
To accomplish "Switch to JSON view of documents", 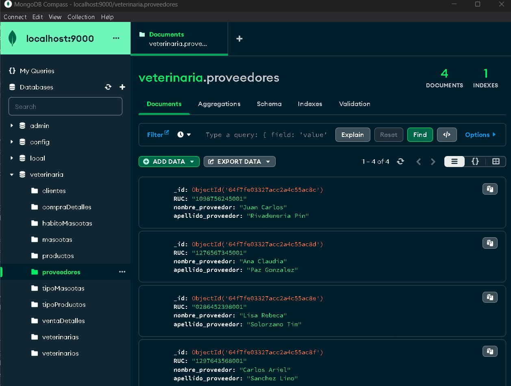I will point(475,161).
